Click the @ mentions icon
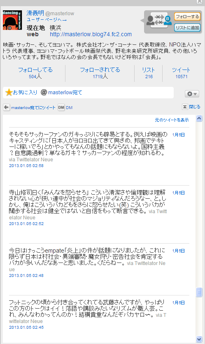The width and height of the screenshot is (205, 344). pos(44,92)
